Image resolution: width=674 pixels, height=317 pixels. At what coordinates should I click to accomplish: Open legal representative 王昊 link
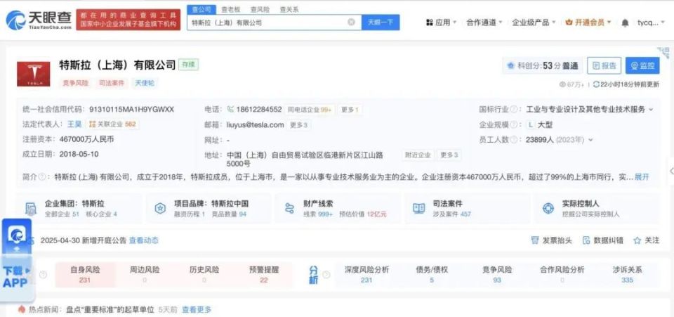coord(74,124)
